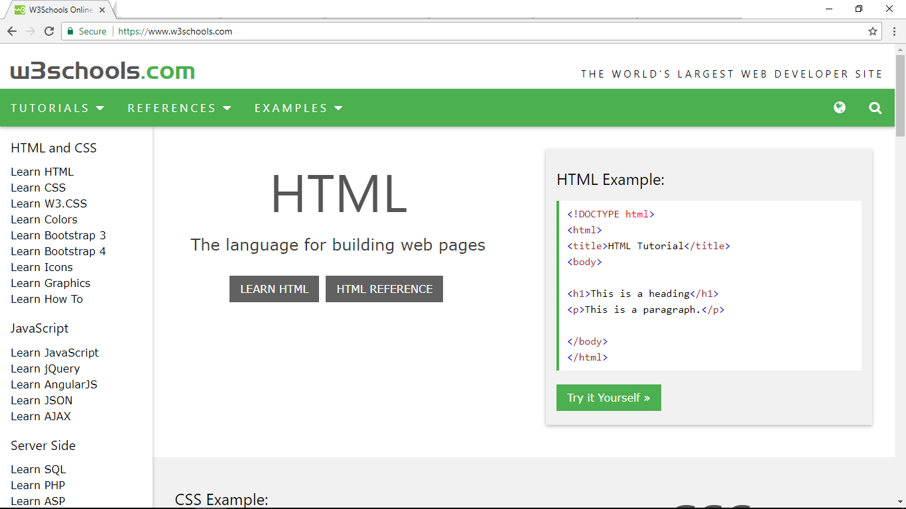906x509 pixels.
Task: Click the W3Schools tab favicon
Action: (20, 10)
